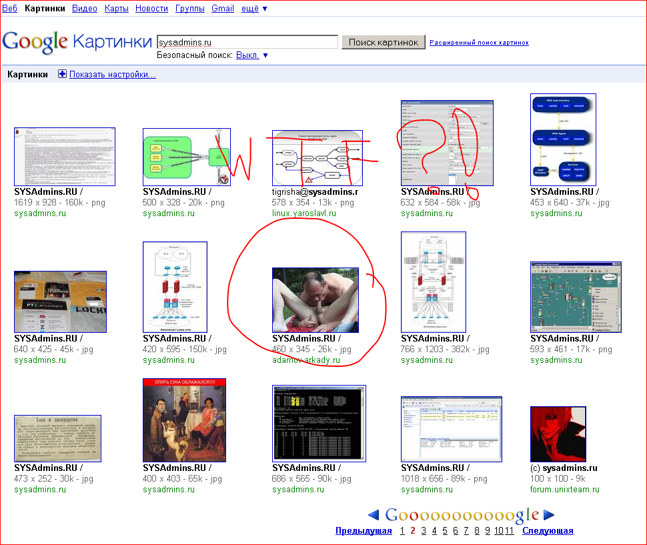This screenshot has width=647, height=545.
Task: Open the Группы tab
Action: click(x=190, y=8)
